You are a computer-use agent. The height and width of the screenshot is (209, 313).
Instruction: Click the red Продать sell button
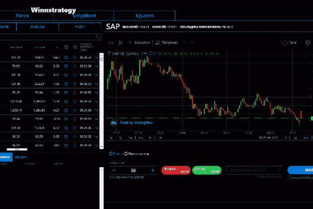[176, 170]
